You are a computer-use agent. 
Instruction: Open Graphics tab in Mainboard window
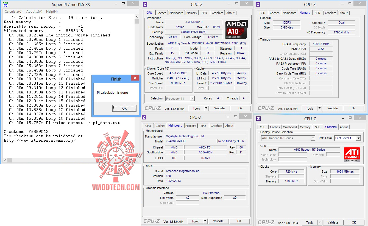pos(216,126)
